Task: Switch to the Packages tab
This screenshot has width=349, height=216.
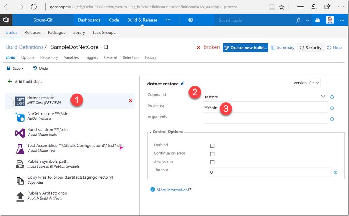Action: 56,32
